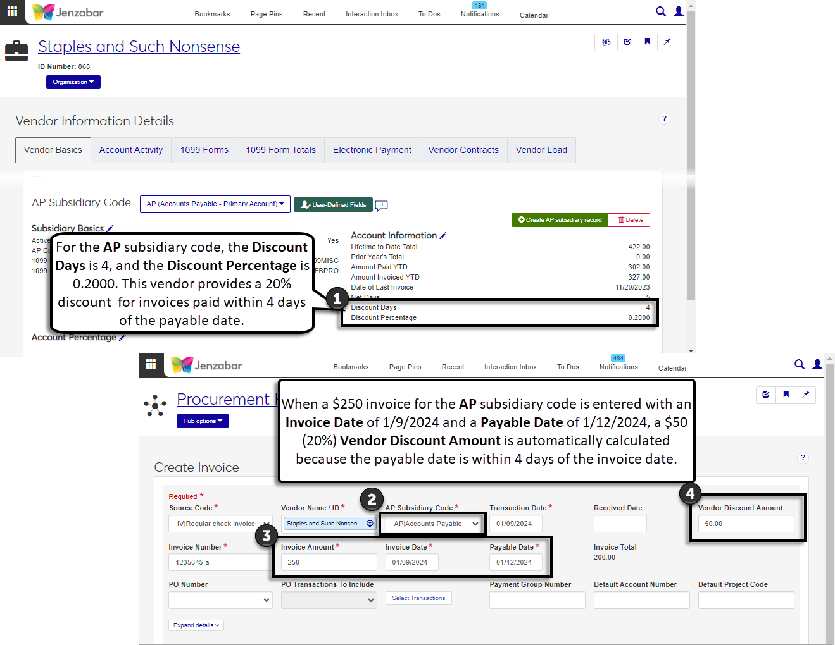Switch to the Account Activity tab
This screenshot has width=835, height=645.
pyautogui.click(x=131, y=150)
